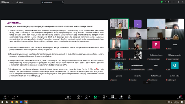Viewport: 185px width, 104px height.
Task: Open the React menu
Action: [x=87, y=97]
